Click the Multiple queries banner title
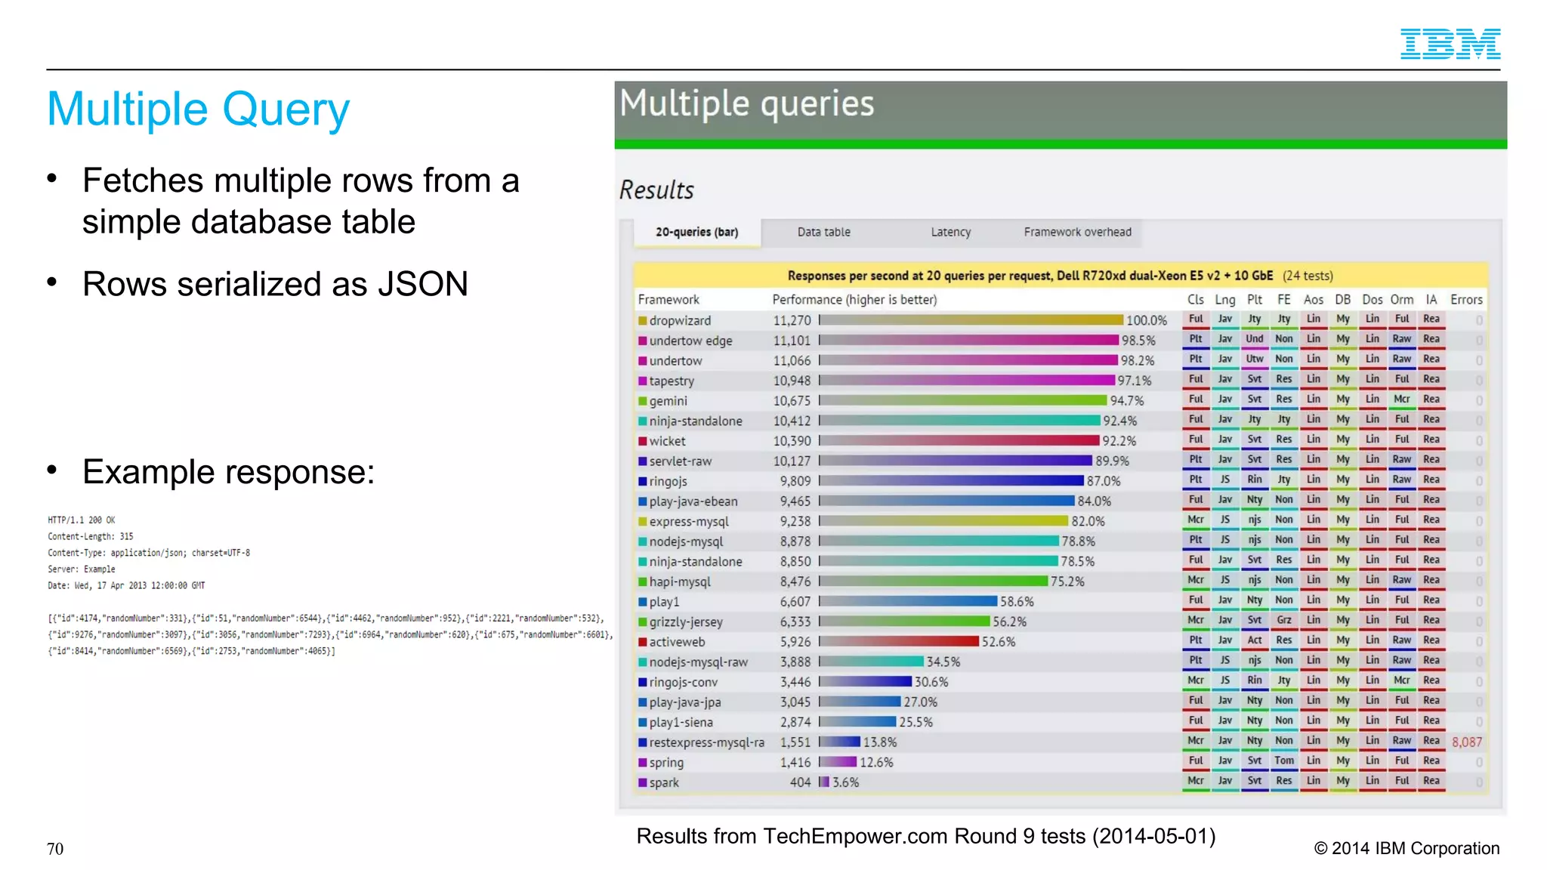 click(x=746, y=104)
